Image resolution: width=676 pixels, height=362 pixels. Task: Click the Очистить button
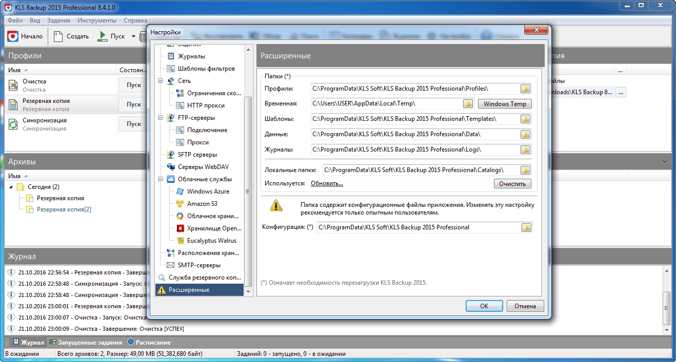pos(512,184)
